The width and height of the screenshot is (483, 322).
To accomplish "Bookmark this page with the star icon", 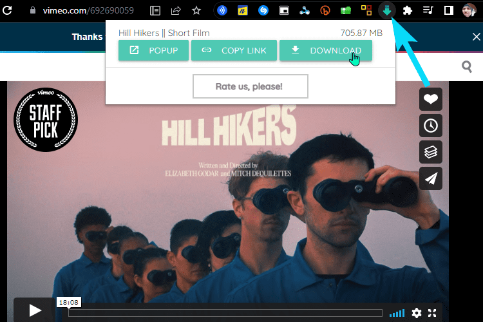I will tap(196, 11).
